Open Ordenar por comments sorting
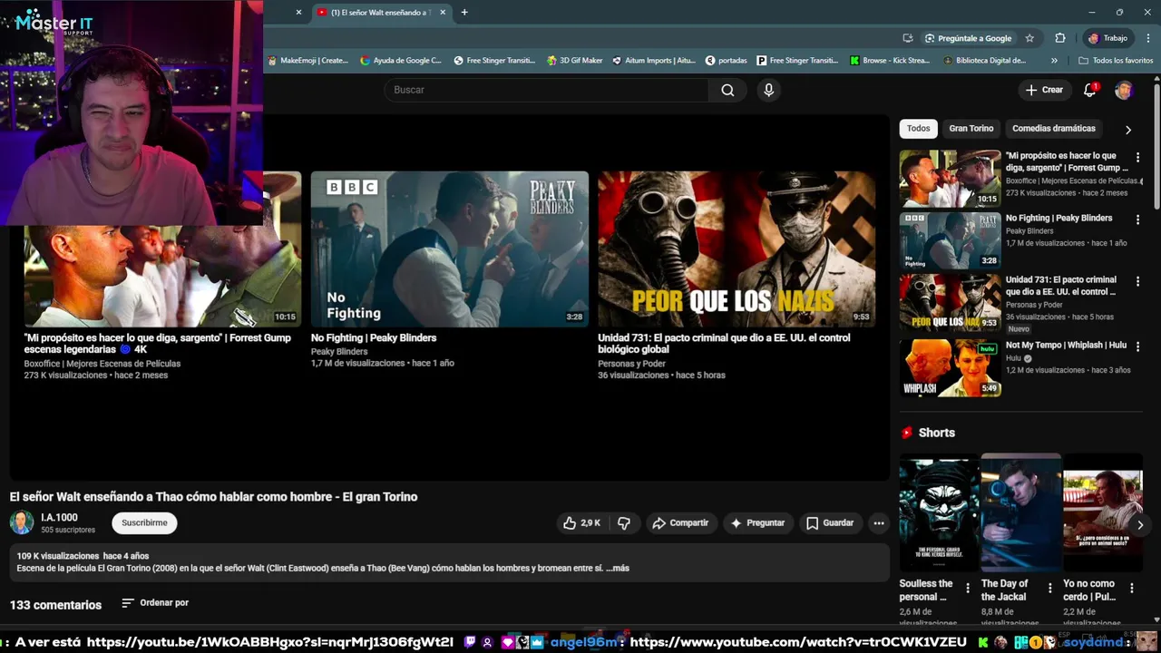The height and width of the screenshot is (653, 1161). click(x=155, y=603)
